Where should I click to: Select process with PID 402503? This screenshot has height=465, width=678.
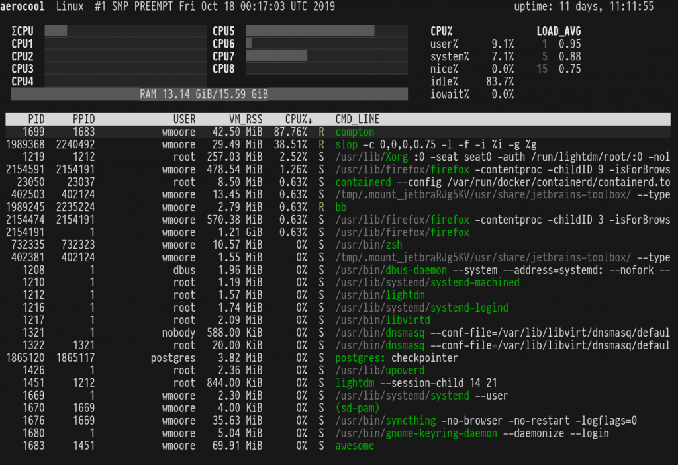[338, 194]
